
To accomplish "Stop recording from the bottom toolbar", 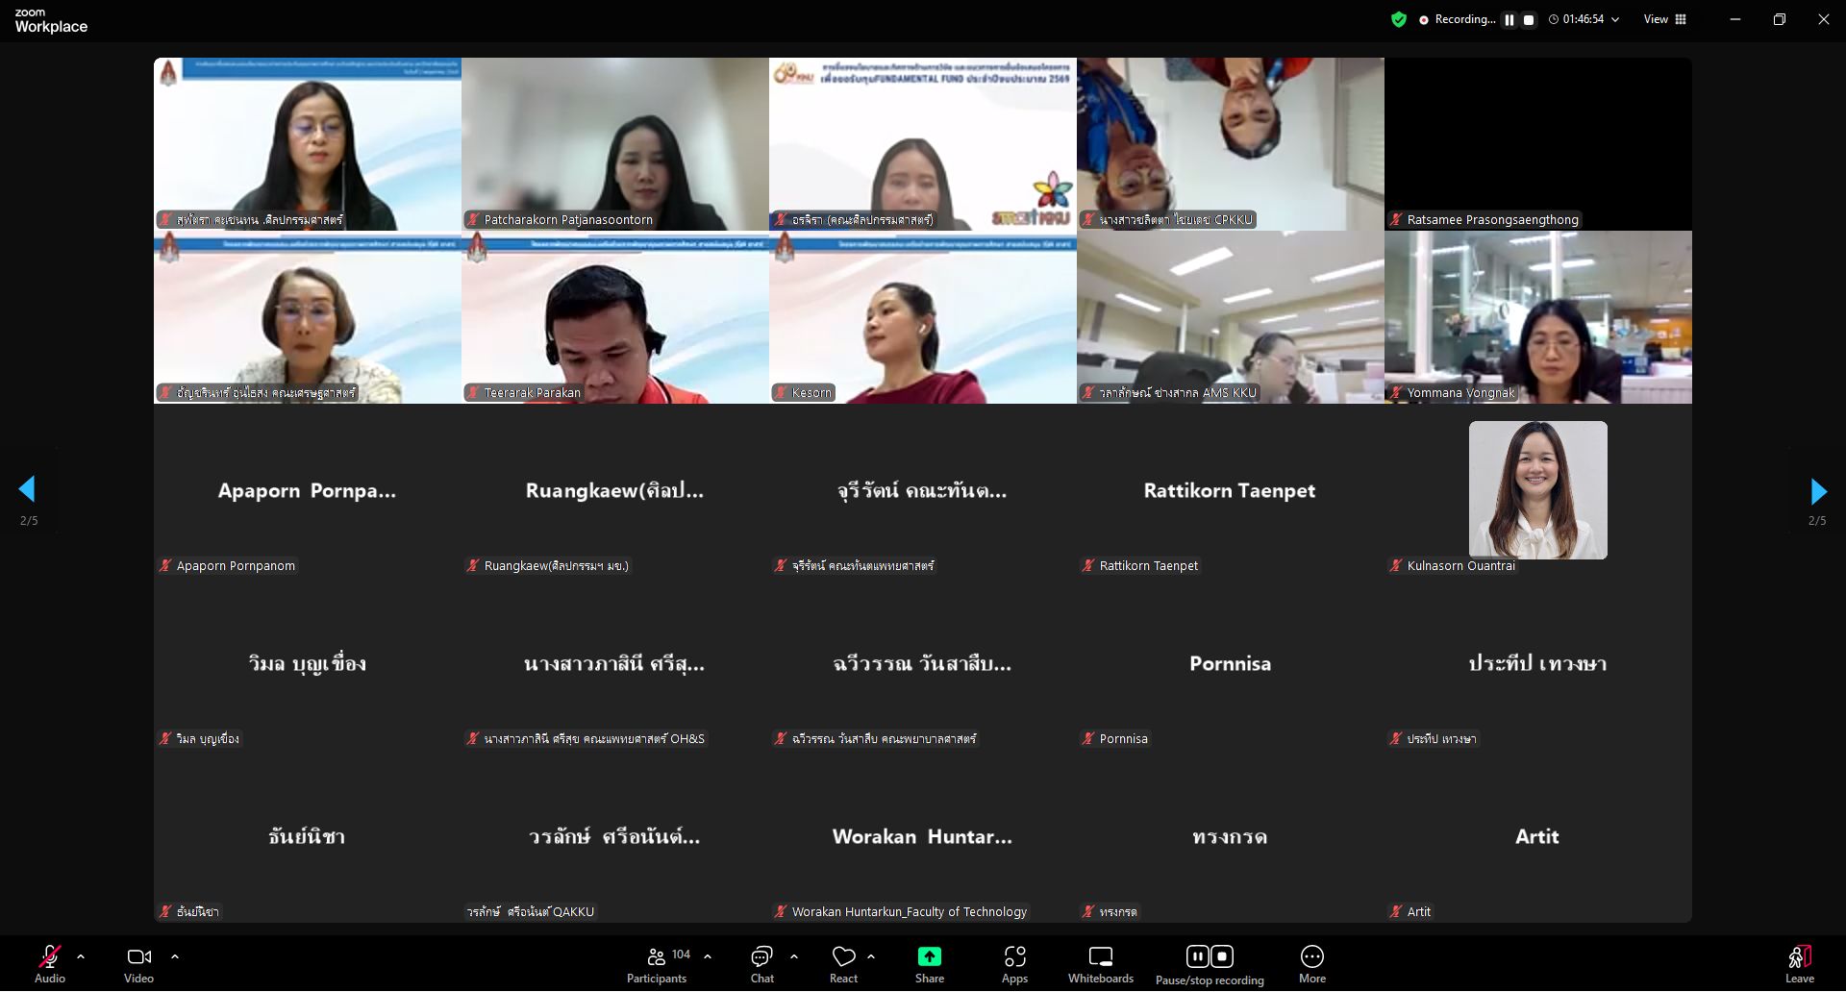I will pyautogui.click(x=1222, y=955).
